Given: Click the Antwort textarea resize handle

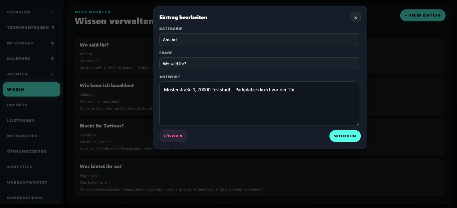Looking at the screenshot, I should (357, 124).
